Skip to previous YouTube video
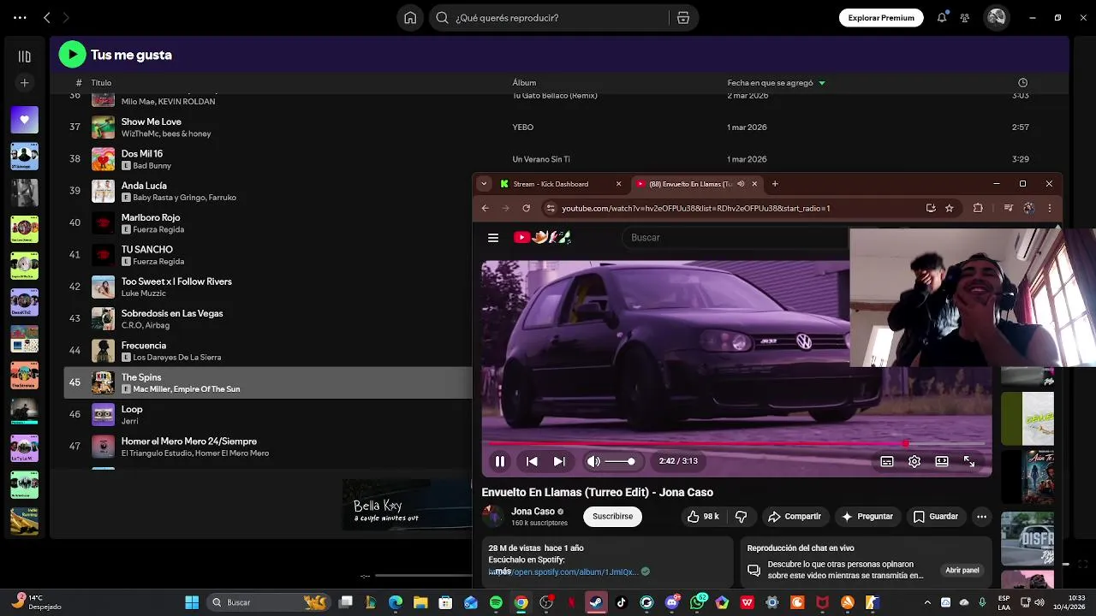The height and width of the screenshot is (616, 1096). 532,461
